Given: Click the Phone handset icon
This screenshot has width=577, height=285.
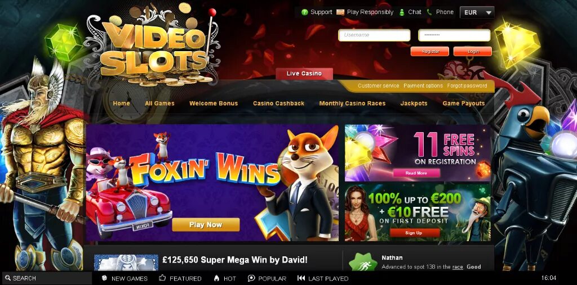Looking at the screenshot, I should (x=429, y=12).
